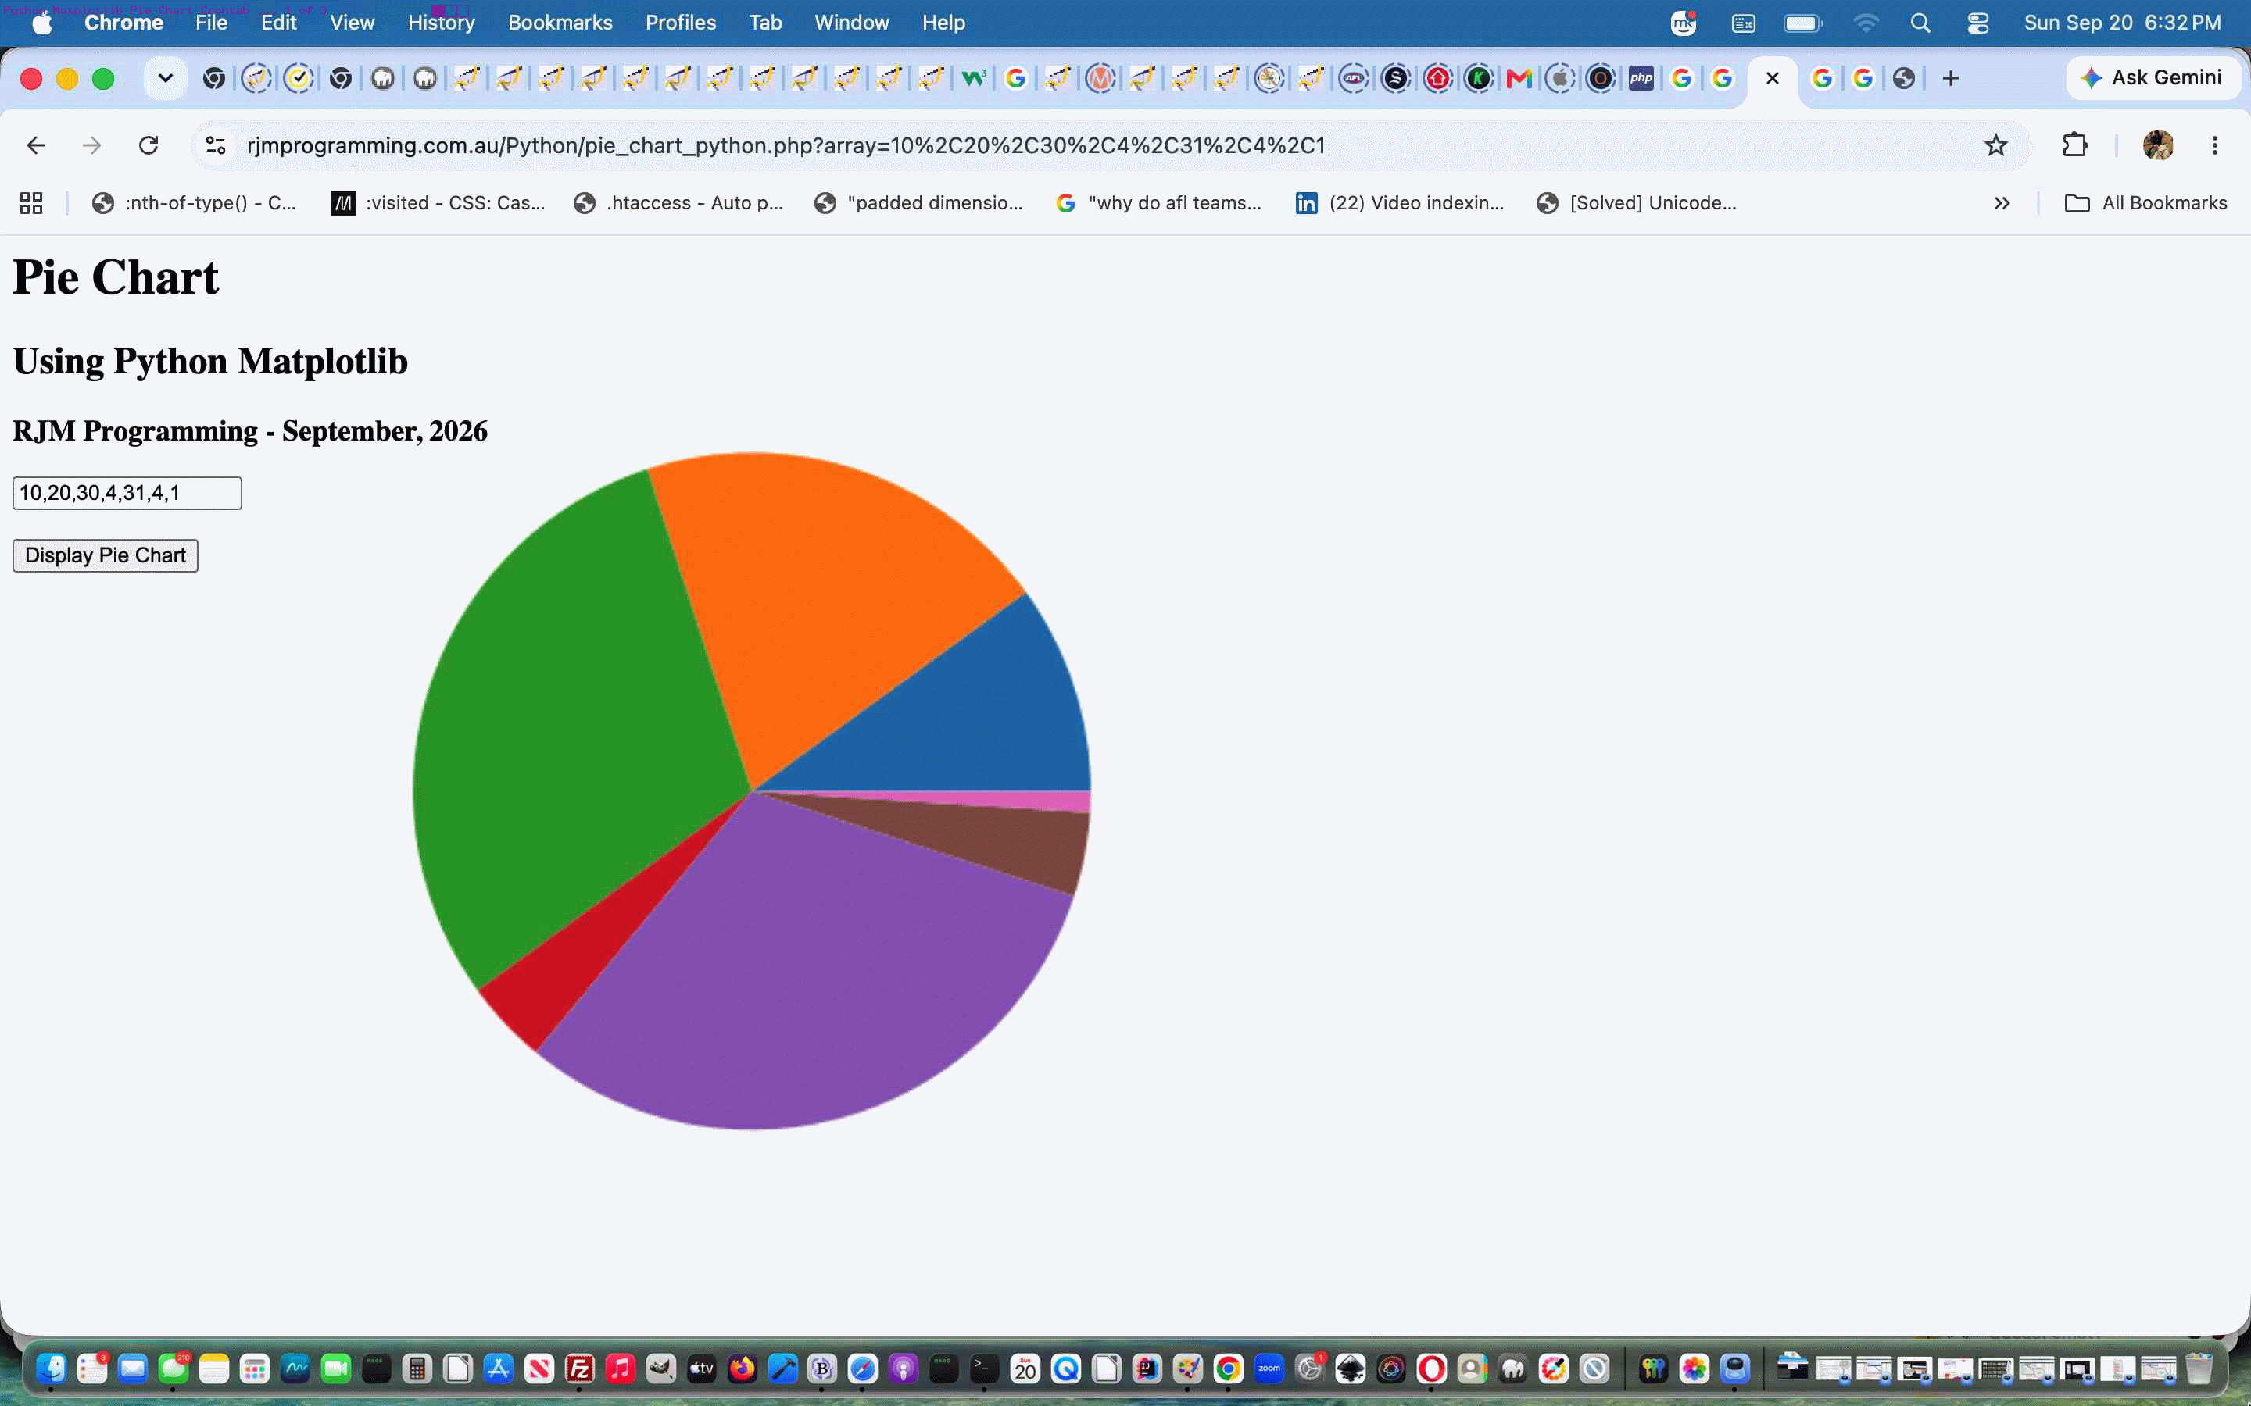Open the ':visited - CSS: Cas...' bookmark

coord(439,203)
